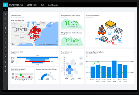
Task: Click the 31.43% margin value
Action: point(72,23)
